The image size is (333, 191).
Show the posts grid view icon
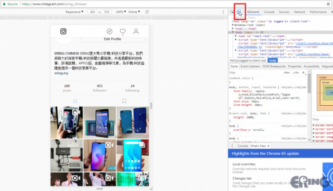tap(75, 101)
